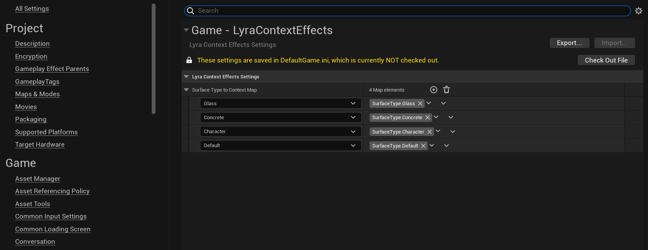
Task: Open the Concrete surface type dropdown
Action: [x=281, y=118]
